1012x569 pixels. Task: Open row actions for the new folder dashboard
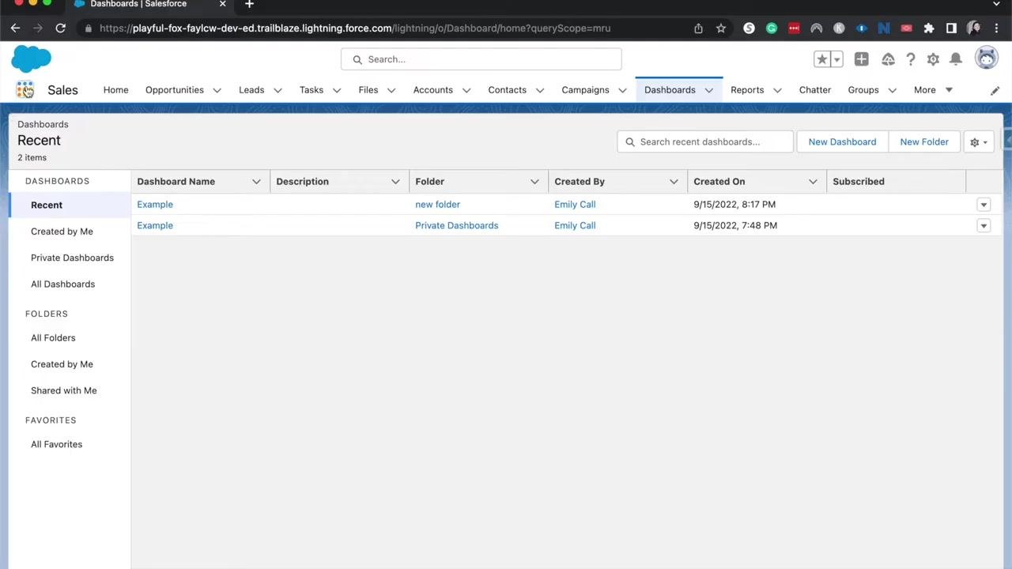tap(984, 205)
